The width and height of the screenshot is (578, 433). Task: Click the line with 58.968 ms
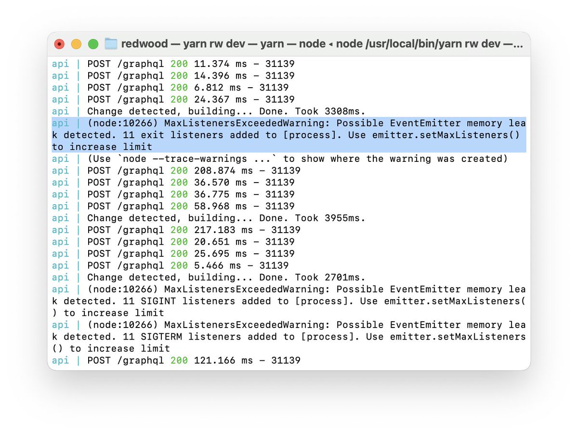(x=173, y=206)
